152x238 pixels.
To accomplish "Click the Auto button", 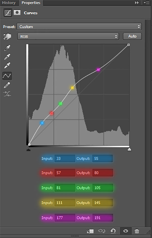I will click(x=132, y=36).
